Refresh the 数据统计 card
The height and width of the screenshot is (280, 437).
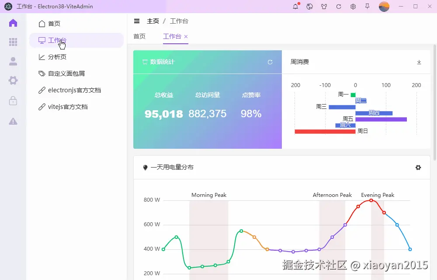270,62
